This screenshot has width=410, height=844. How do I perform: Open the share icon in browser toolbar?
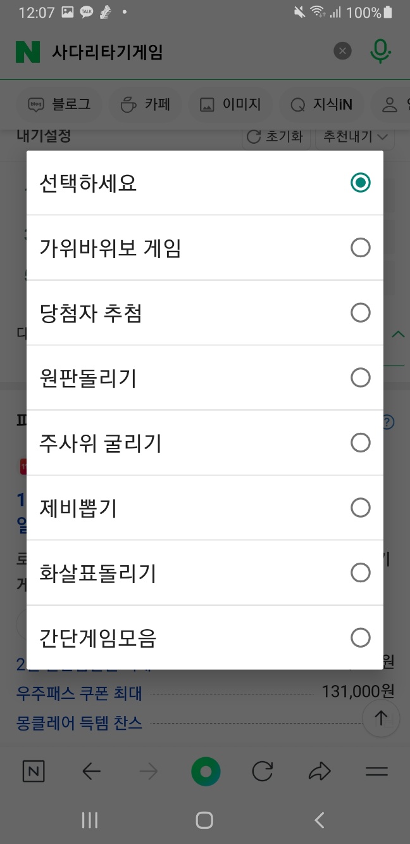click(320, 771)
